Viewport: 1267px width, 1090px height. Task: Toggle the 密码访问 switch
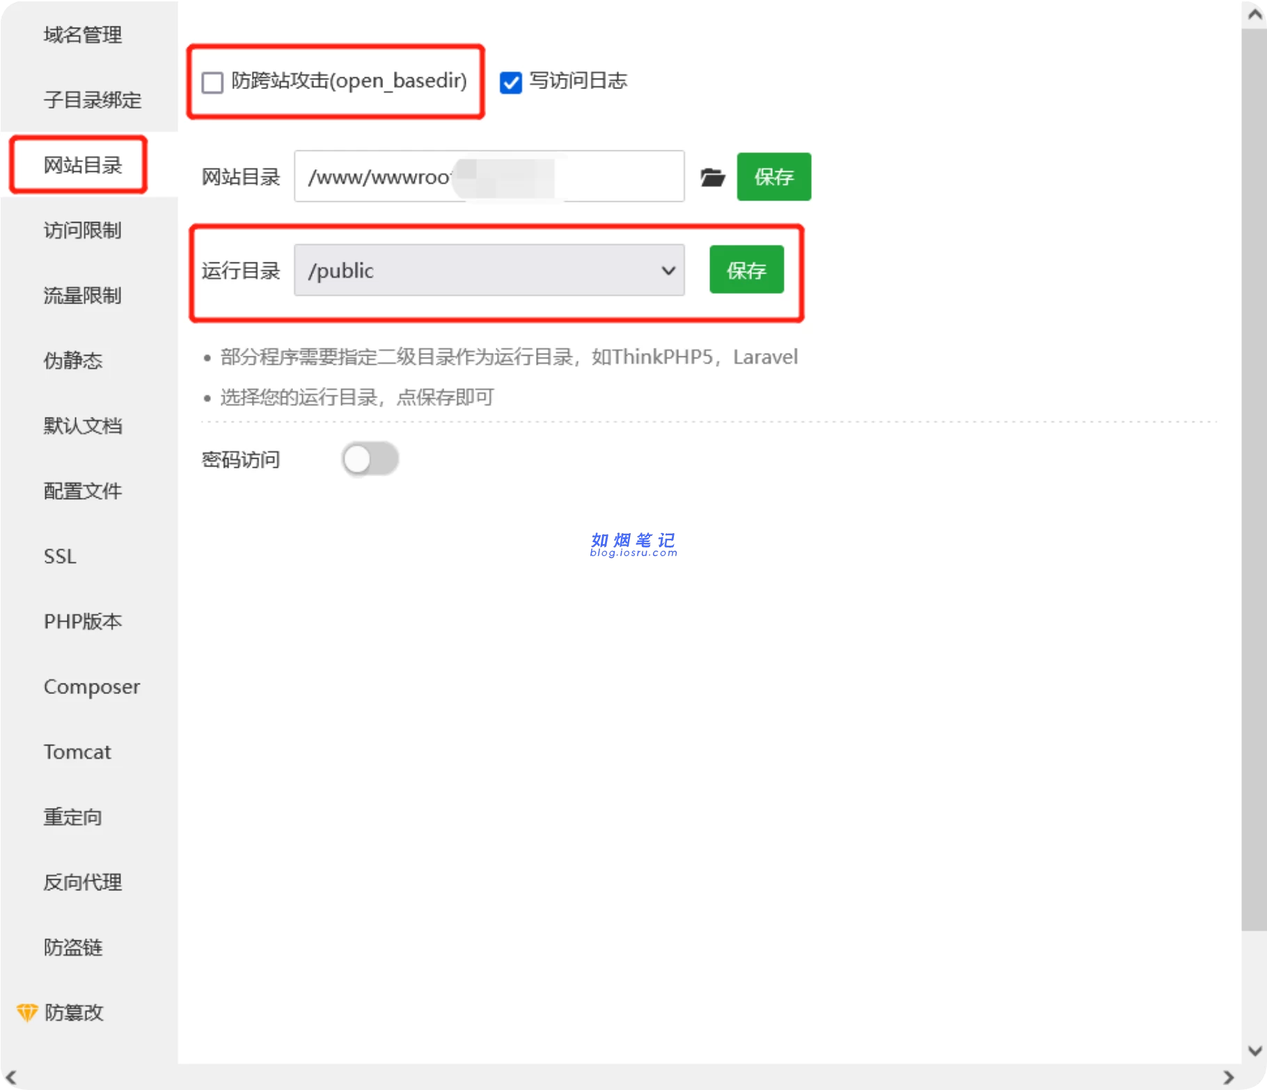tap(370, 459)
